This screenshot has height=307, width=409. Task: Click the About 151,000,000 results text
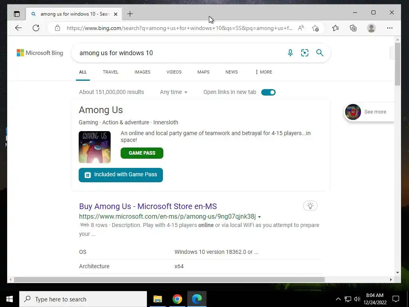click(111, 92)
